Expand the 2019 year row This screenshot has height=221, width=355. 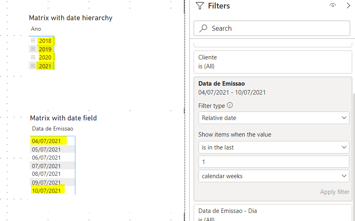pyautogui.click(x=33, y=49)
